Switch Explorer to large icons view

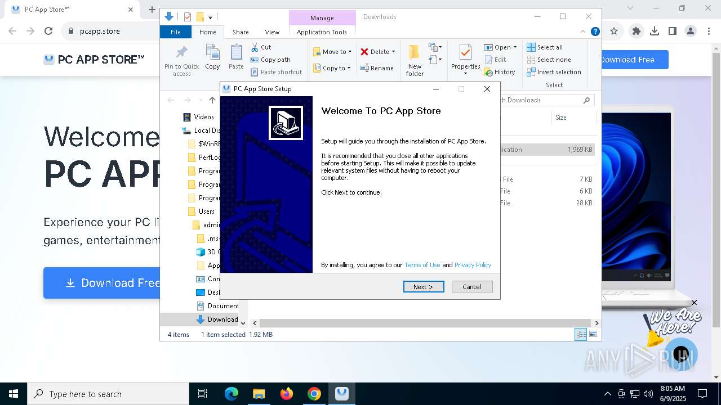(x=593, y=335)
